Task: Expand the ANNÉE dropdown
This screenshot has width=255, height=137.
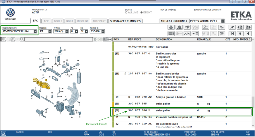Action: [x=67, y=31]
